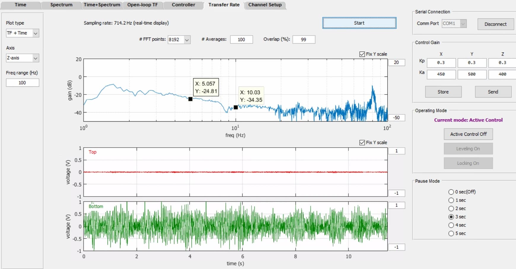Toggle Fix Y scale for gain plot
Image resolution: width=516 pixels, height=269 pixels.
pyautogui.click(x=362, y=54)
